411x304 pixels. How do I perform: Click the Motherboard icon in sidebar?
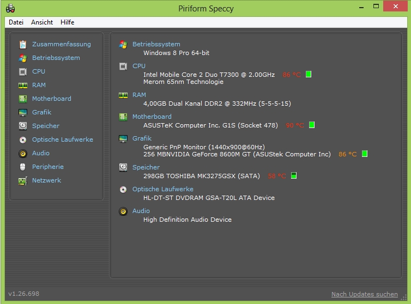pos(23,99)
